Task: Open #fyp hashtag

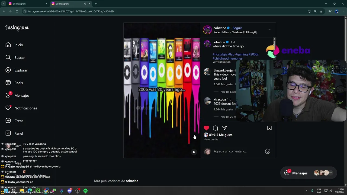Action: click(231, 54)
